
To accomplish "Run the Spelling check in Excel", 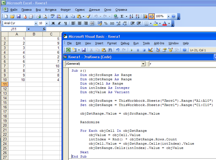I will (x=52, y=16).
